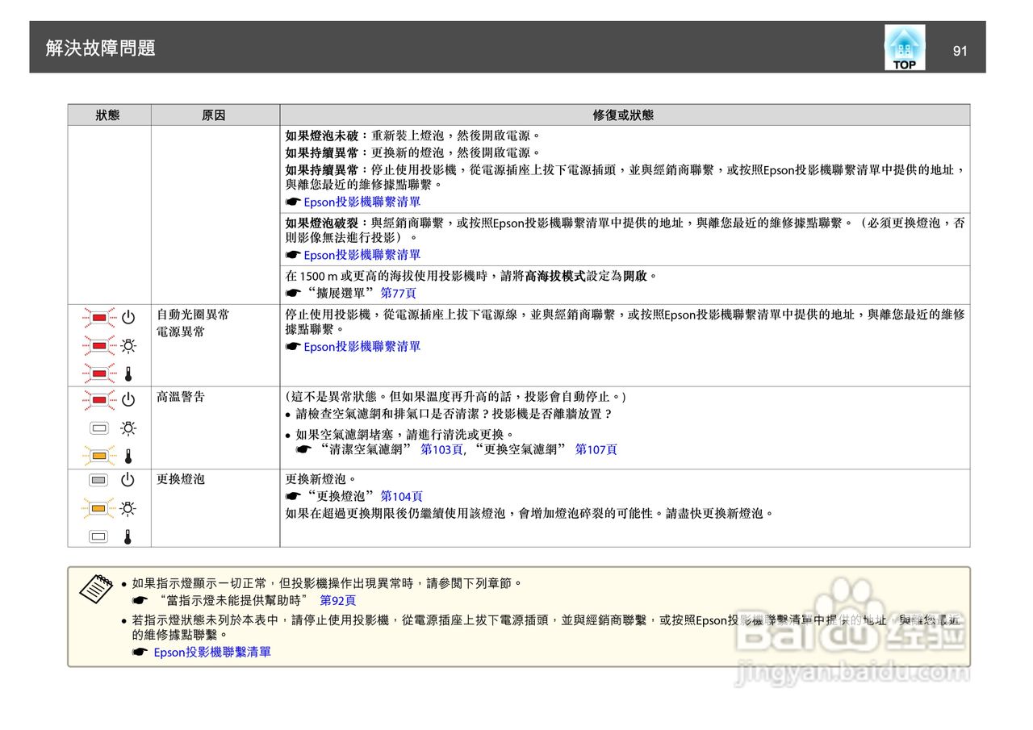Click unlit lamp indicator in 高溫警告 row

99,428
